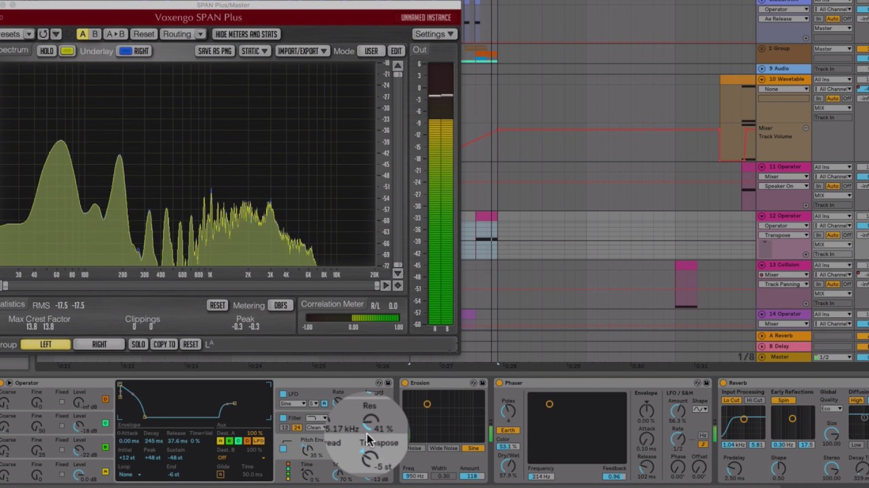Toggle the spectrum HOLD button

[x=46, y=51]
